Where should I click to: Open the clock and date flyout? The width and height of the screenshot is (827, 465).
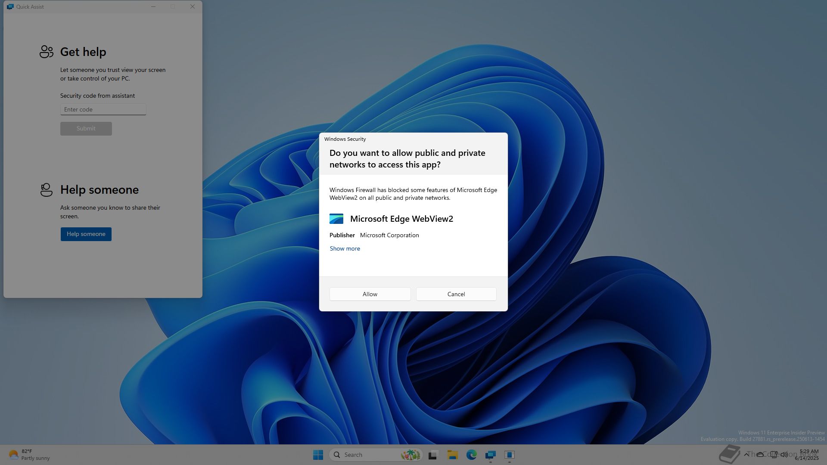point(807,455)
